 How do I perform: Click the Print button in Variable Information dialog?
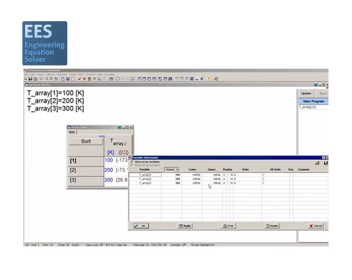point(228,225)
